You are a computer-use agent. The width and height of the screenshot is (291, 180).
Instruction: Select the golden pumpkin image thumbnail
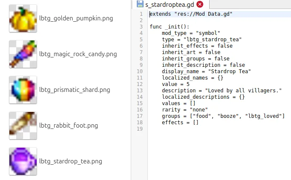tap(23, 18)
